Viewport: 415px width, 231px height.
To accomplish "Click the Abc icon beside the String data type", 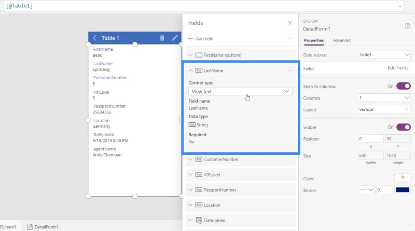I will [x=192, y=125].
